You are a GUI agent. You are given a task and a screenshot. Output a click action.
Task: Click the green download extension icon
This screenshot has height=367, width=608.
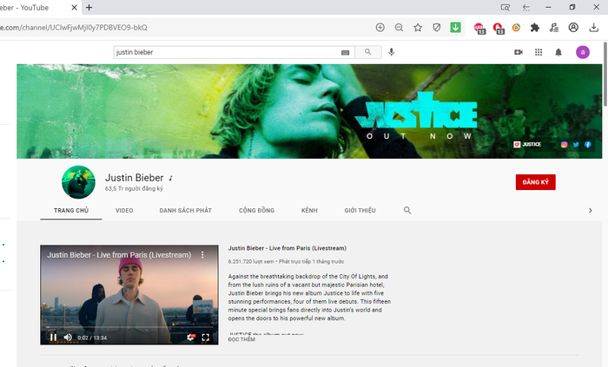(x=455, y=28)
